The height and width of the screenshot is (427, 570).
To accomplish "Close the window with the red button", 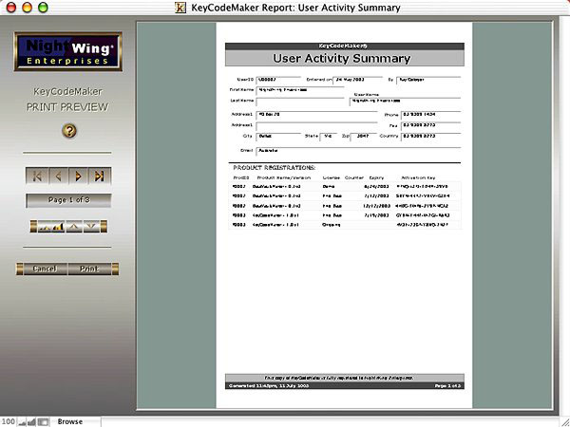I will point(11,8).
